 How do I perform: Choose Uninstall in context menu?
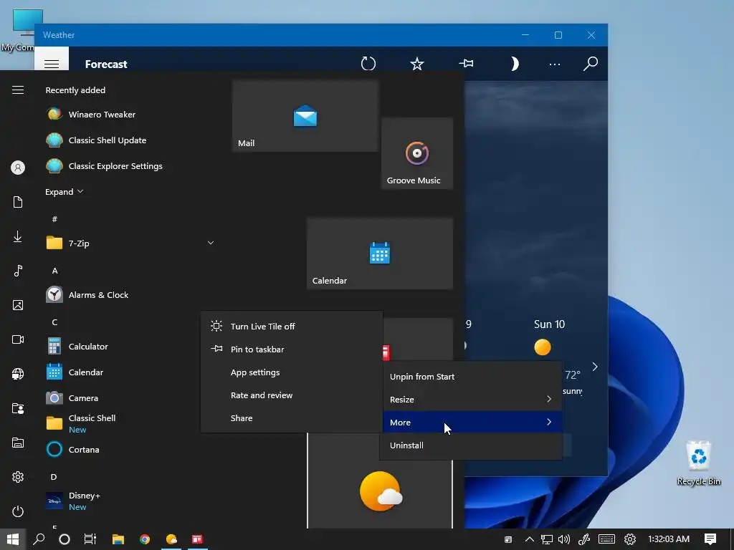tap(472, 445)
